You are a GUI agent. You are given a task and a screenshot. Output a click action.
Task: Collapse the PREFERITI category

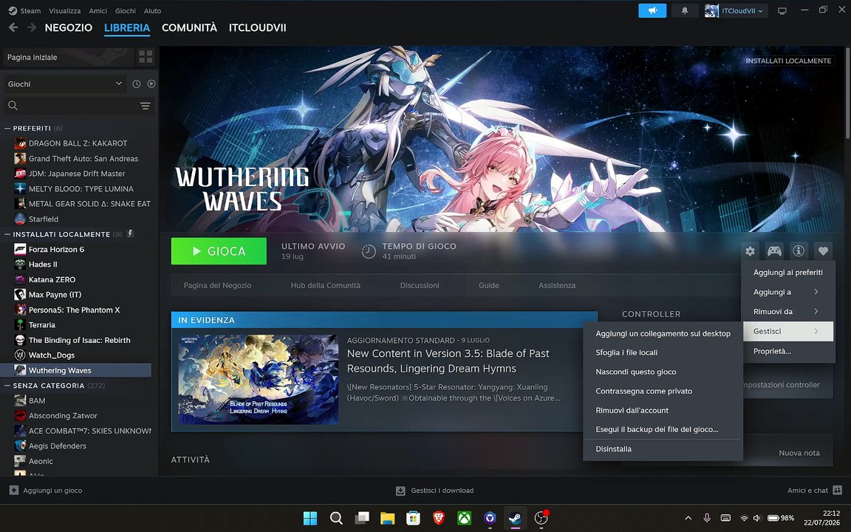pyautogui.click(x=7, y=128)
